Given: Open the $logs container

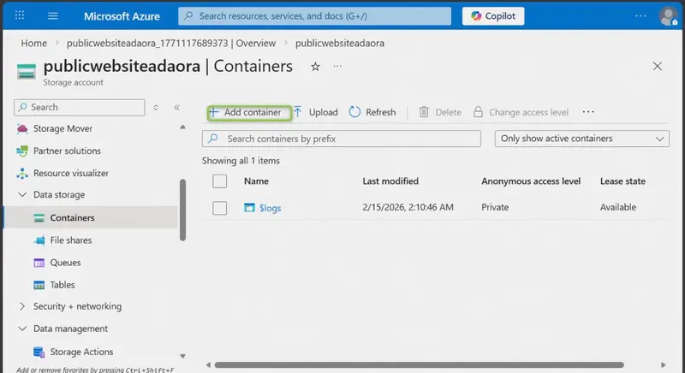Looking at the screenshot, I should pyautogui.click(x=270, y=208).
